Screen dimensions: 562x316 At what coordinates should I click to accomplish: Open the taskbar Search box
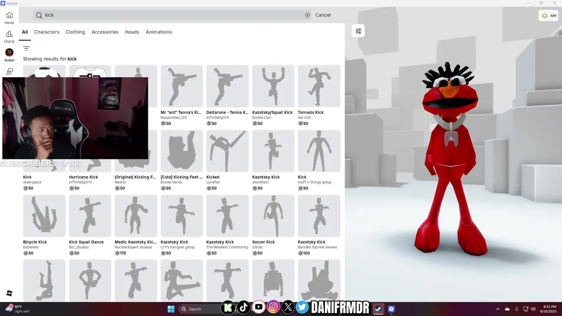coord(200,309)
